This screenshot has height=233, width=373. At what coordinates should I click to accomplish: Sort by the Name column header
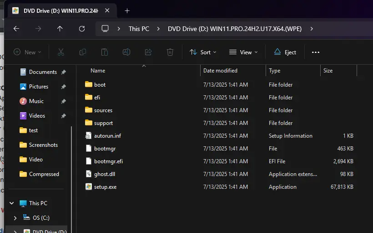(98, 71)
